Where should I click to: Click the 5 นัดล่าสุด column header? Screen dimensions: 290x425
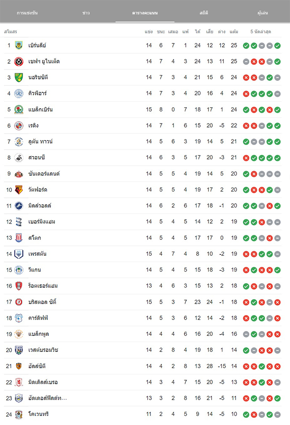[x=261, y=32]
